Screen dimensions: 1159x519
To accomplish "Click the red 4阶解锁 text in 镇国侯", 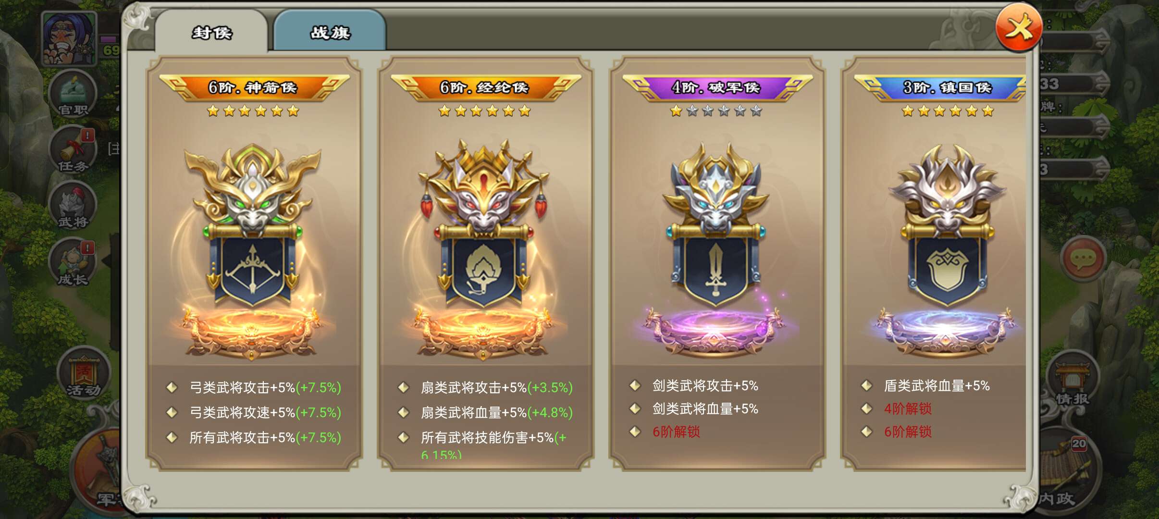I will [908, 409].
